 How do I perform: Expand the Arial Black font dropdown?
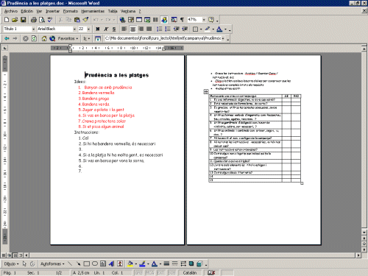pyautogui.click(x=74, y=29)
